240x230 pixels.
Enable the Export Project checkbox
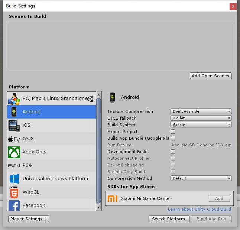(x=173, y=132)
